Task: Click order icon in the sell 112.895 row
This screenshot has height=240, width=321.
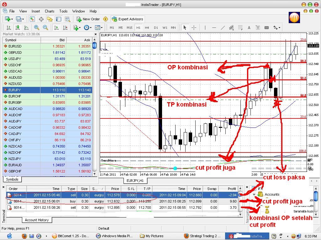Action: [9, 207]
